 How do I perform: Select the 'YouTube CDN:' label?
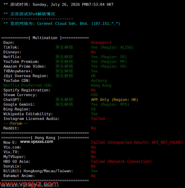coord(17,81)
